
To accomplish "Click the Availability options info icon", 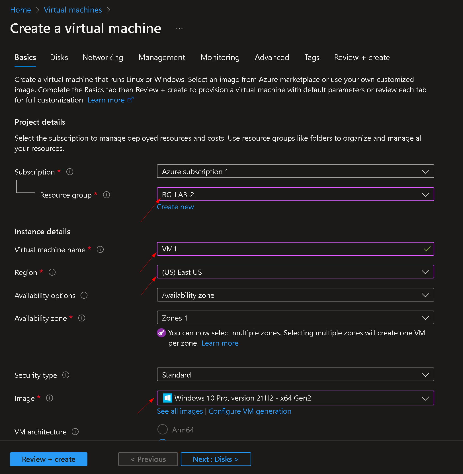I will pos(84,295).
